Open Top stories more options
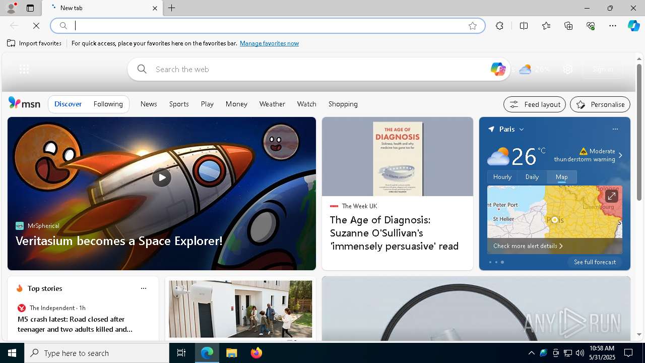This screenshot has height=363, width=645. [144, 288]
